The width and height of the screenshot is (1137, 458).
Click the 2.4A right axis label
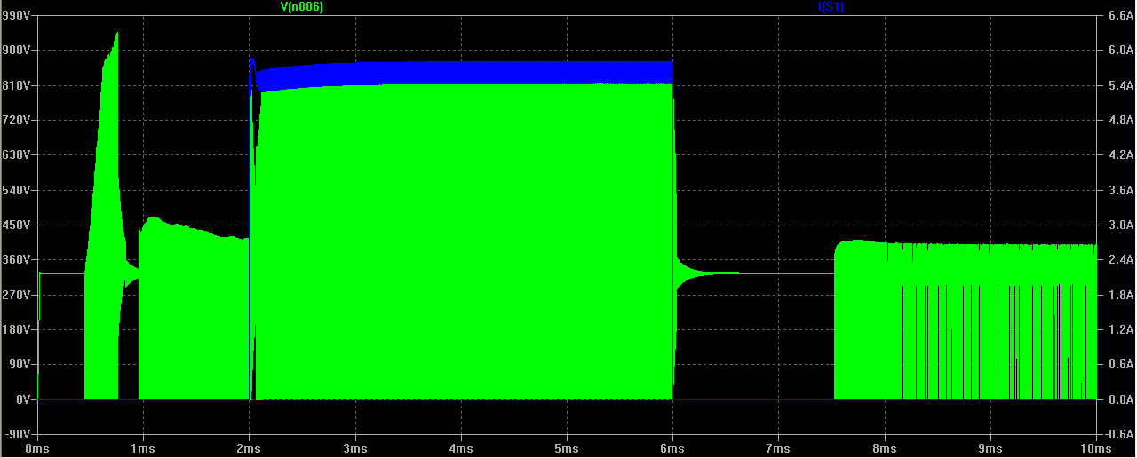(1119, 261)
